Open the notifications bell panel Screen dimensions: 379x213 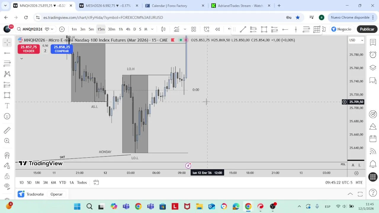pyautogui.click(x=373, y=164)
